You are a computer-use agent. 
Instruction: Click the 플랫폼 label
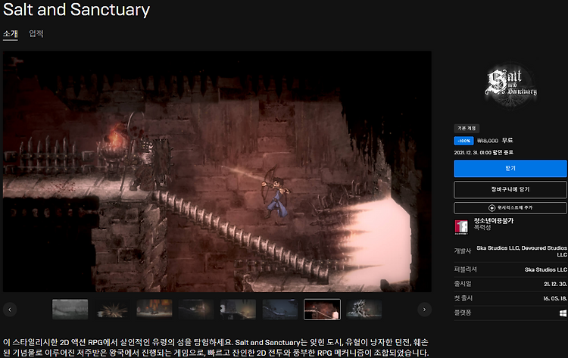pyautogui.click(x=463, y=313)
